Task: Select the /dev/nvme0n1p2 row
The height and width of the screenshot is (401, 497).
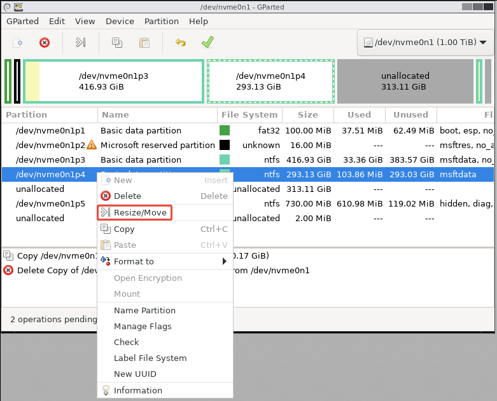Action: 248,145
